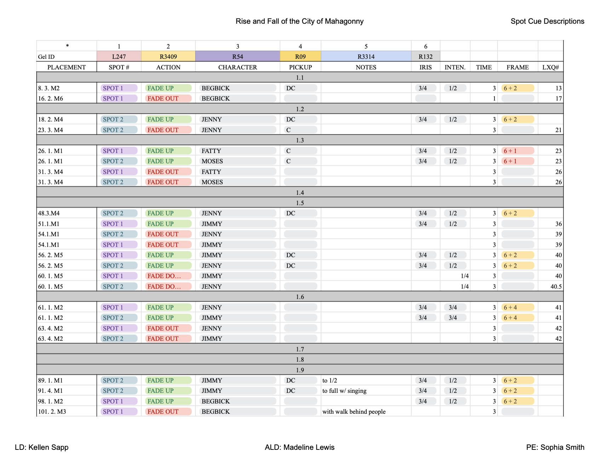601x464 pixels.
Task: Select the 1.3 section divider row
Action: [300, 140]
